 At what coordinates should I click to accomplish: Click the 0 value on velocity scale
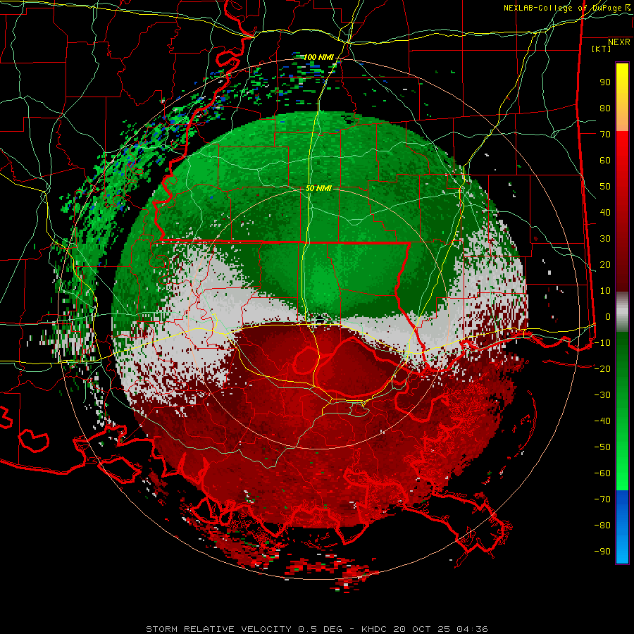point(608,317)
